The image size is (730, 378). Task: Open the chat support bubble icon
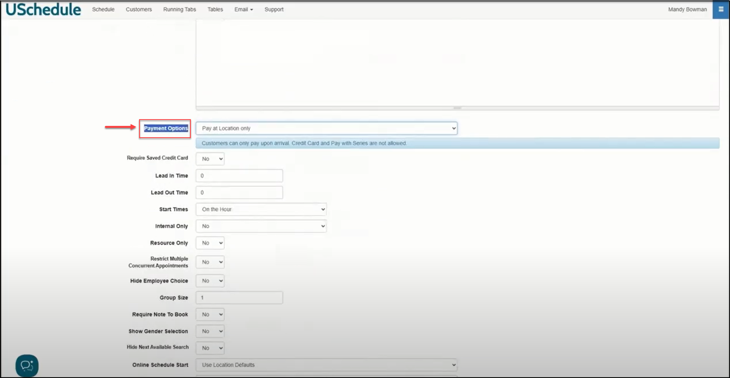27,366
